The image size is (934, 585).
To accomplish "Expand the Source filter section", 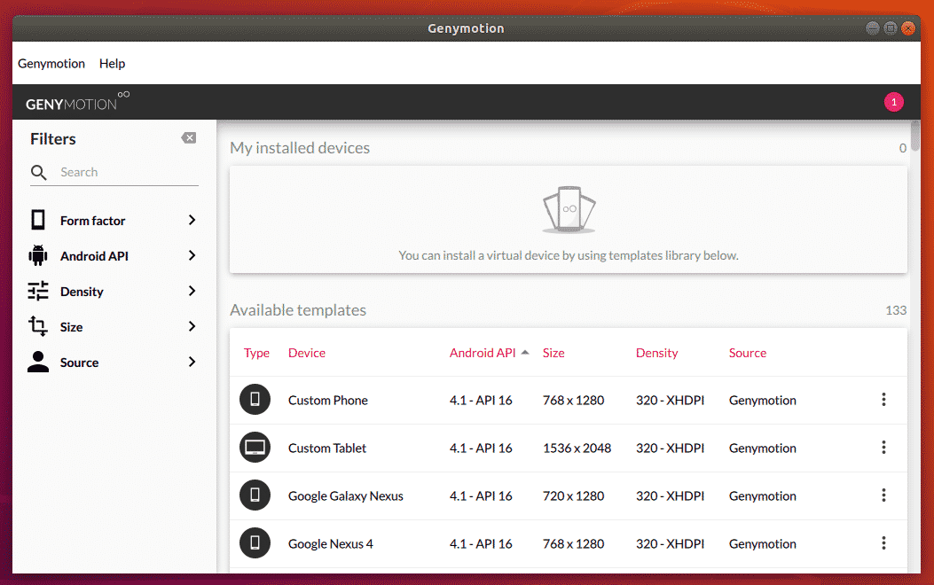I will [x=113, y=363].
